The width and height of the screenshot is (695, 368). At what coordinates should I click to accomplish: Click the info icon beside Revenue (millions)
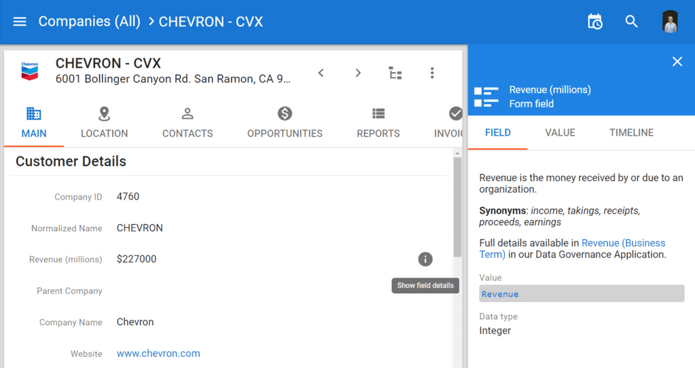pos(425,259)
